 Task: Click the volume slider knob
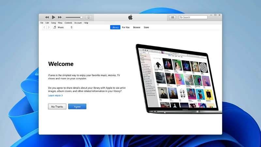pyautogui.click(x=81, y=17)
